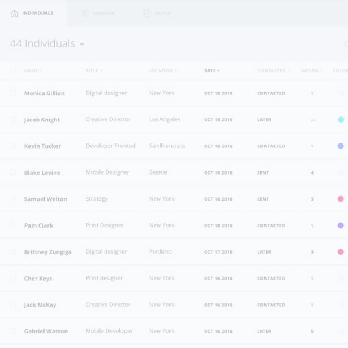
Task: Toggle the select-all checkbox in header
Action: [x=13, y=71]
